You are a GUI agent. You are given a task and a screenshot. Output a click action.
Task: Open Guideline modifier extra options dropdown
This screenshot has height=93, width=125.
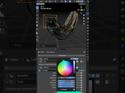(x=79, y=59)
